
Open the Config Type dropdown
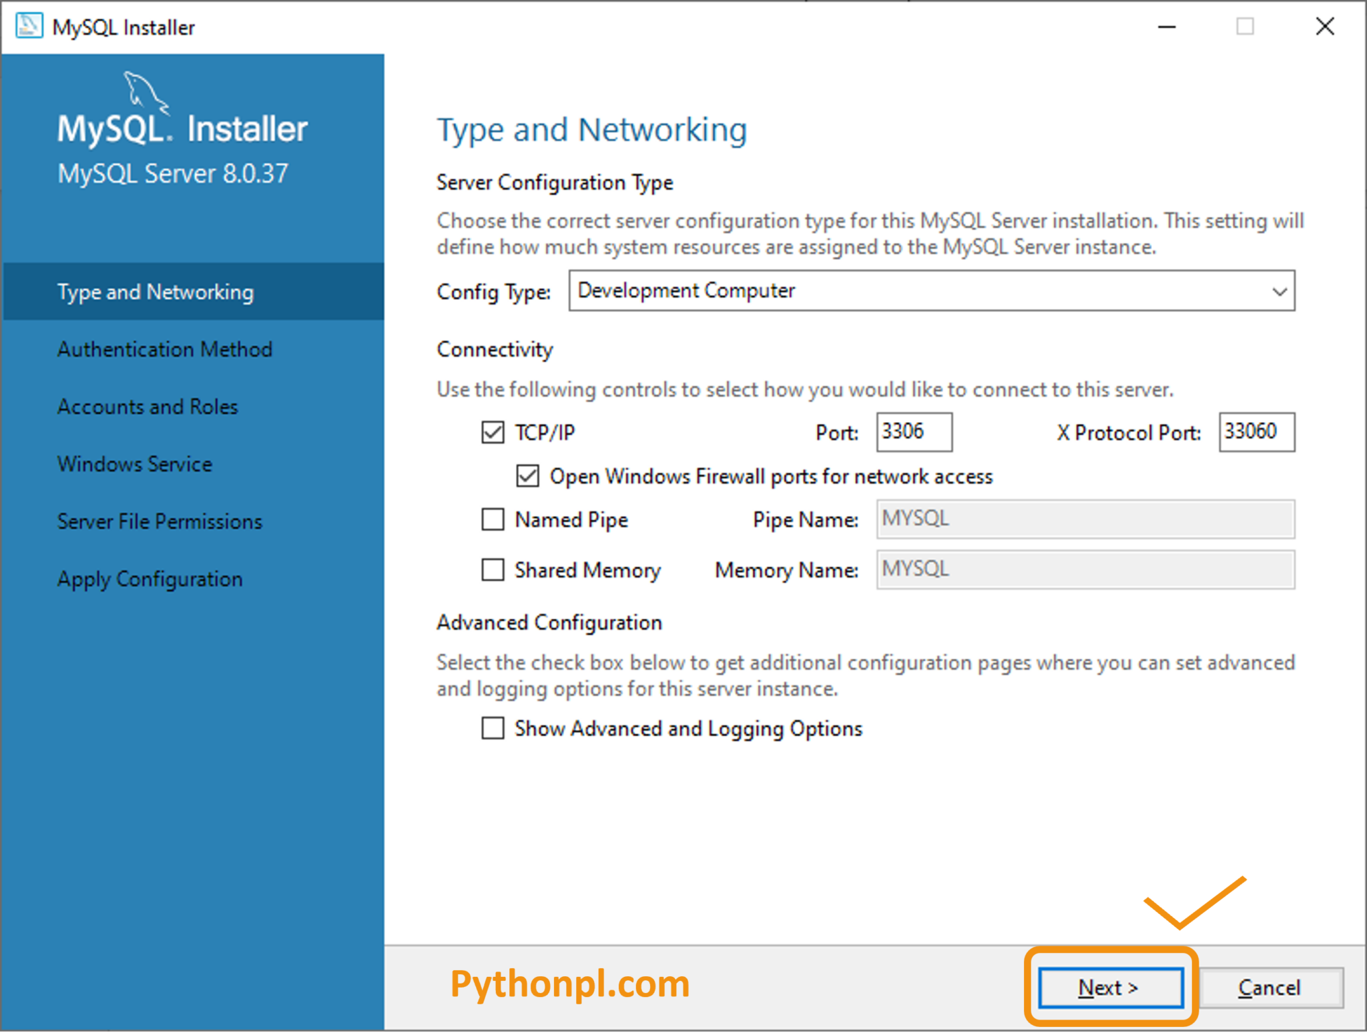[x=1279, y=291]
